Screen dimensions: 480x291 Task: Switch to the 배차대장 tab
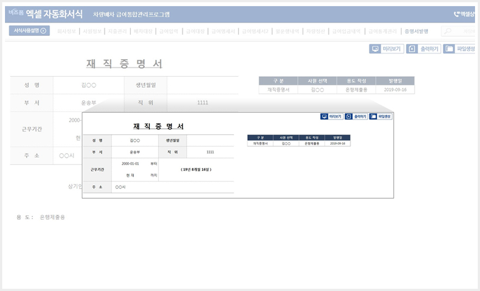click(143, 31)
